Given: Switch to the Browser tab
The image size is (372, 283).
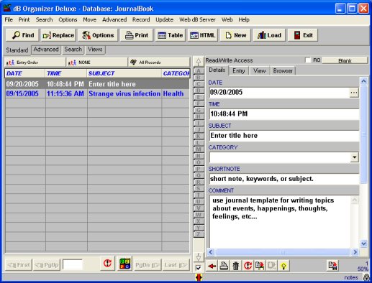Looking at the screenshot, I should [283, 71].
